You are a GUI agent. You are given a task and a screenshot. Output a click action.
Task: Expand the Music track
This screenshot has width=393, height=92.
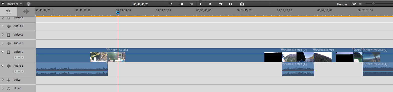coord(3,88)
